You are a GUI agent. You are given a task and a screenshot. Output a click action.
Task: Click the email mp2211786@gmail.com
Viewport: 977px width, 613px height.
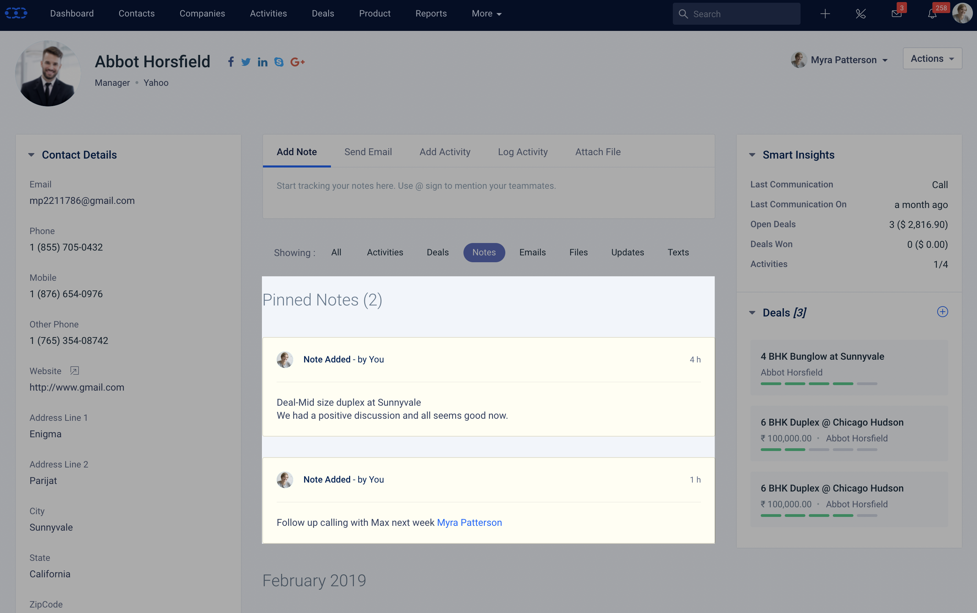(82, 201)
